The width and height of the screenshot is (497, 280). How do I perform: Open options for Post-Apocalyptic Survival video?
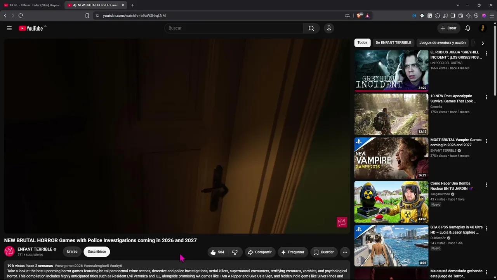tap(486, 97)
